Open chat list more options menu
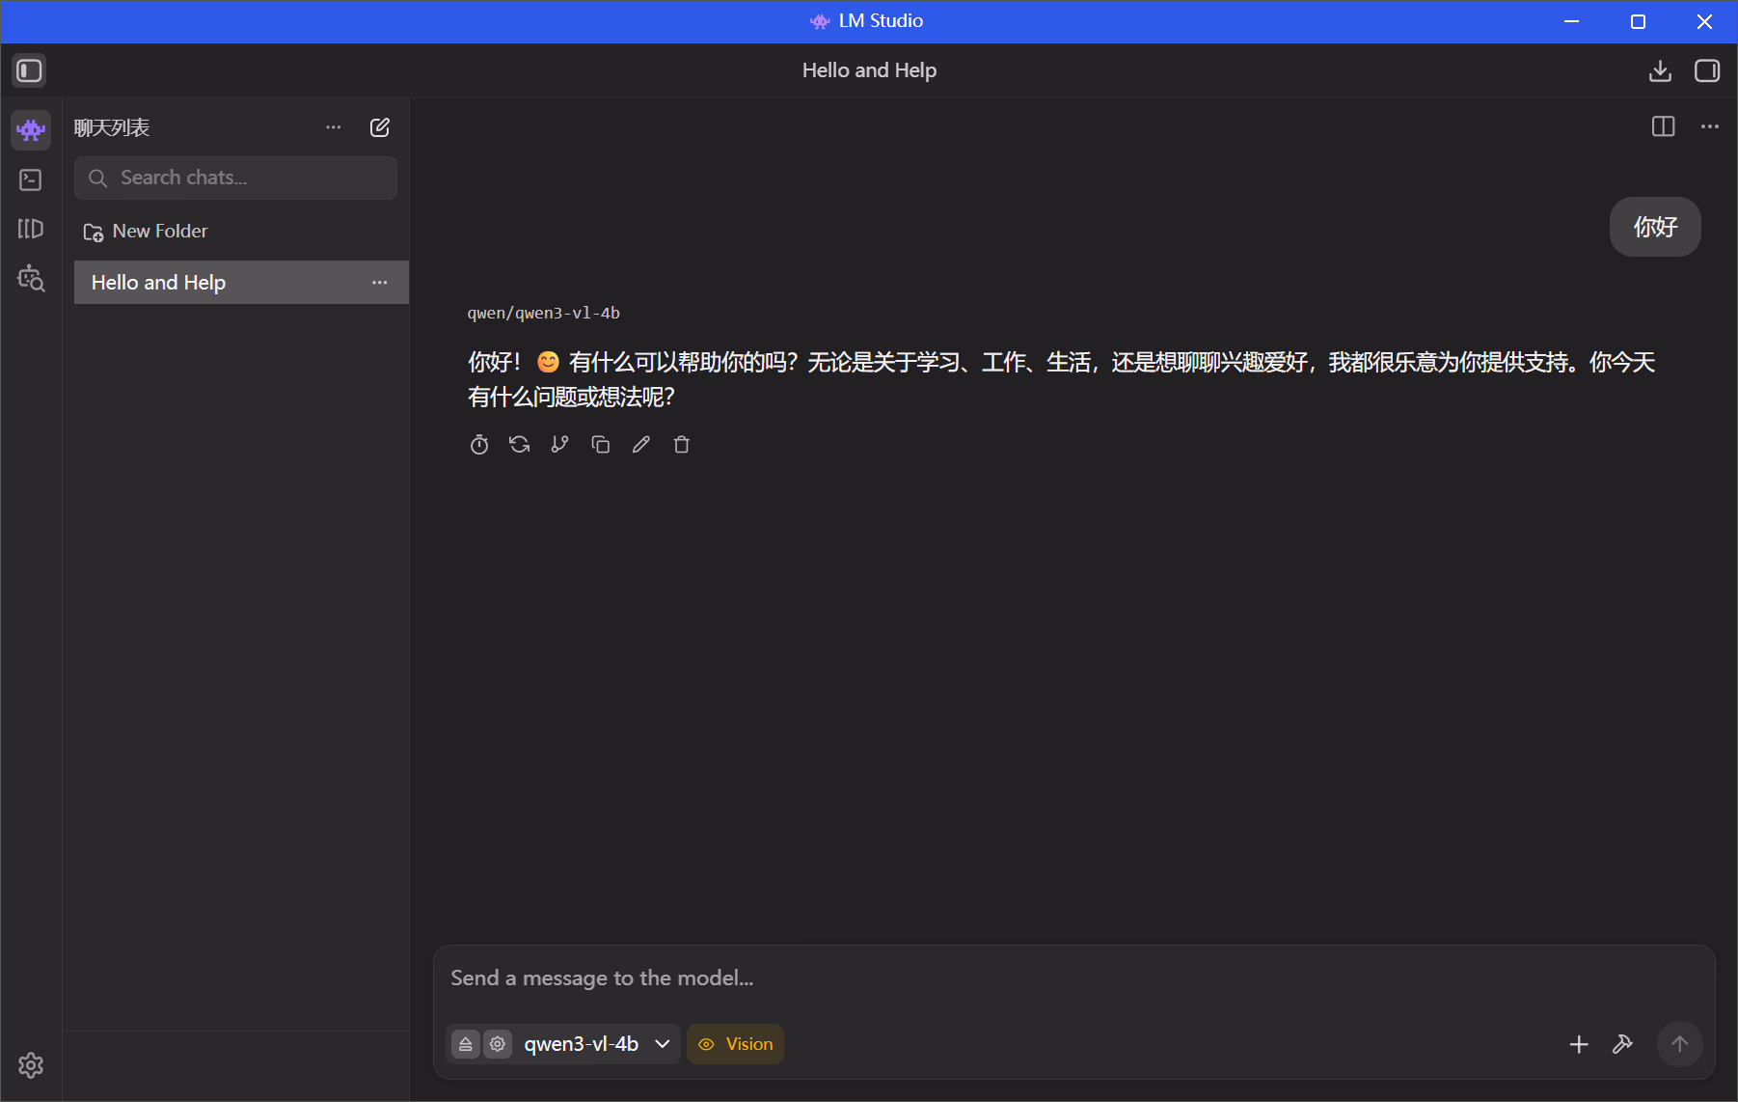 pos(334,127)
